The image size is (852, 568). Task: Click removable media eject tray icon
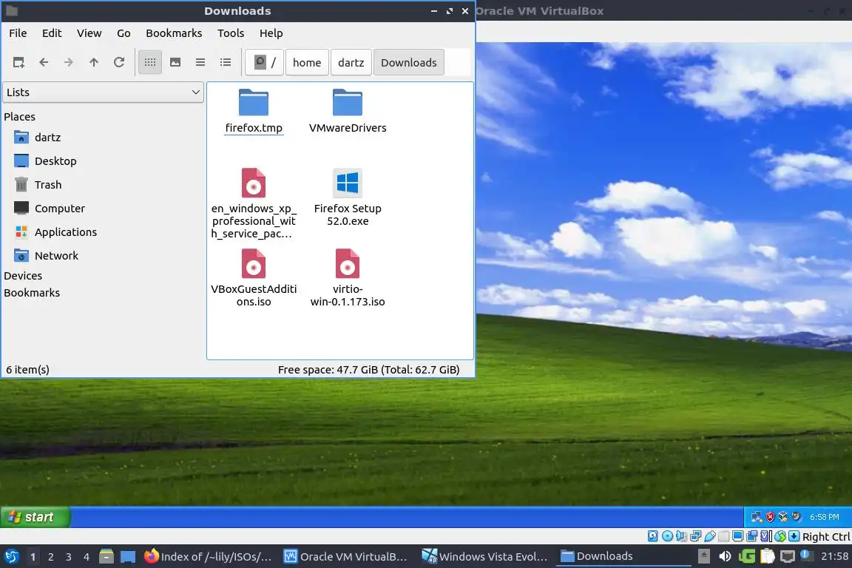tap(703, 557)
